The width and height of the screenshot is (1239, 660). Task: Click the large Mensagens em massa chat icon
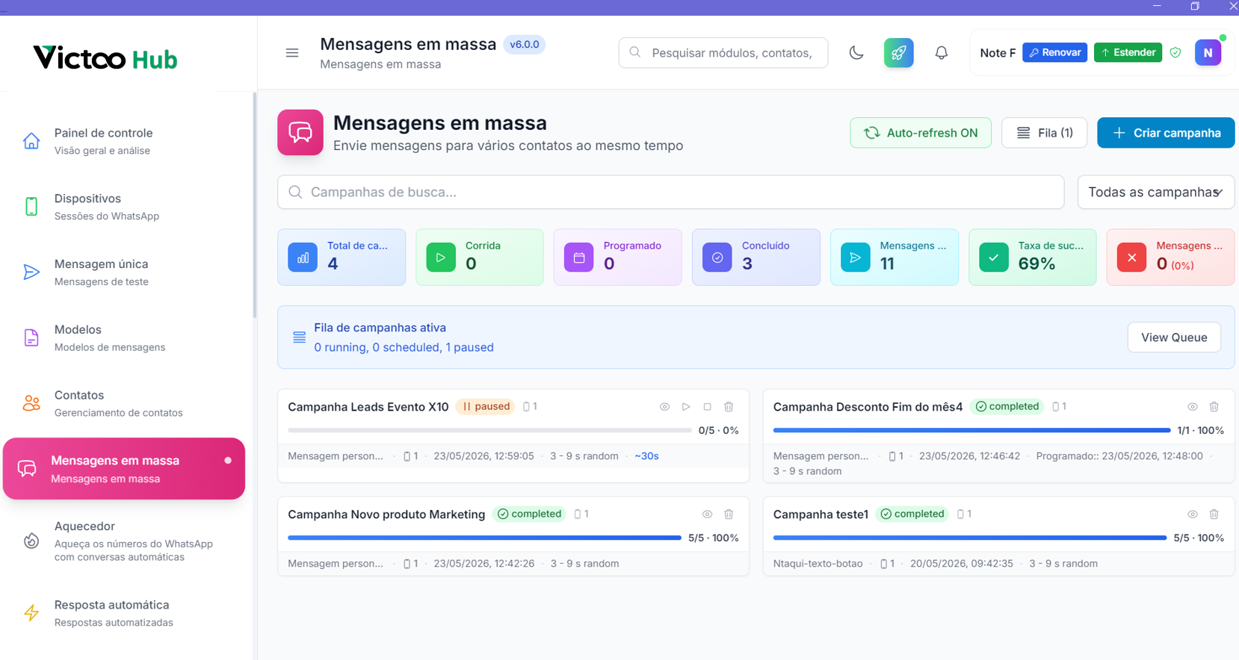tap(300, 132)
